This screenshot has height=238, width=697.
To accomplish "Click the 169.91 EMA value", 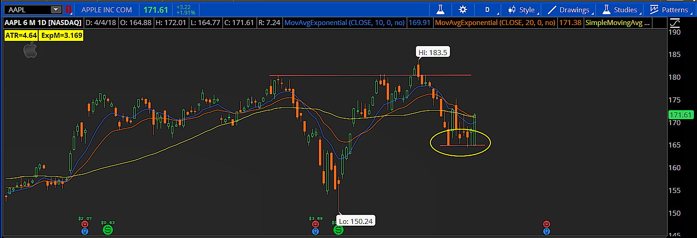I will point(420,22).
